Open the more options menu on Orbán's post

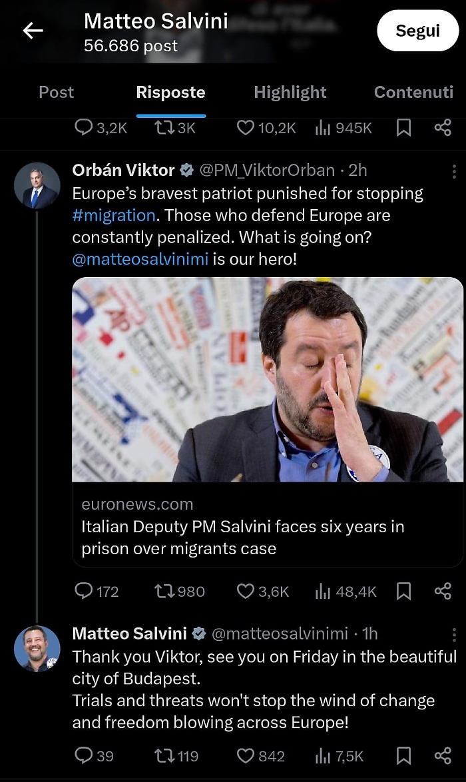pos(455,172)
